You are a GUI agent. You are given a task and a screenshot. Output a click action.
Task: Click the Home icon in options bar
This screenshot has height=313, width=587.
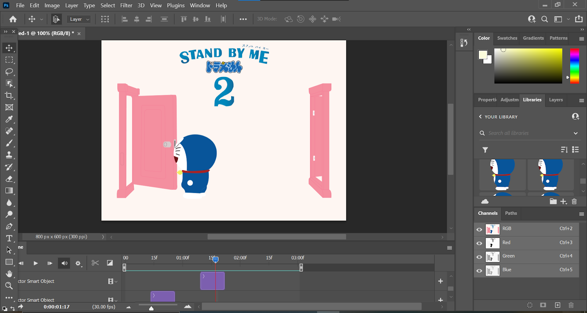13,19
